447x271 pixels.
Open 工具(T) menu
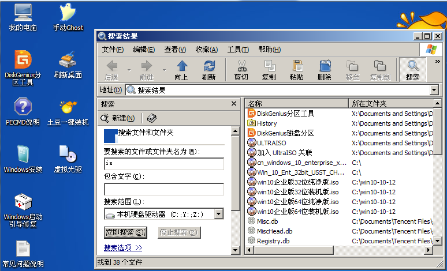pos(238,50)
